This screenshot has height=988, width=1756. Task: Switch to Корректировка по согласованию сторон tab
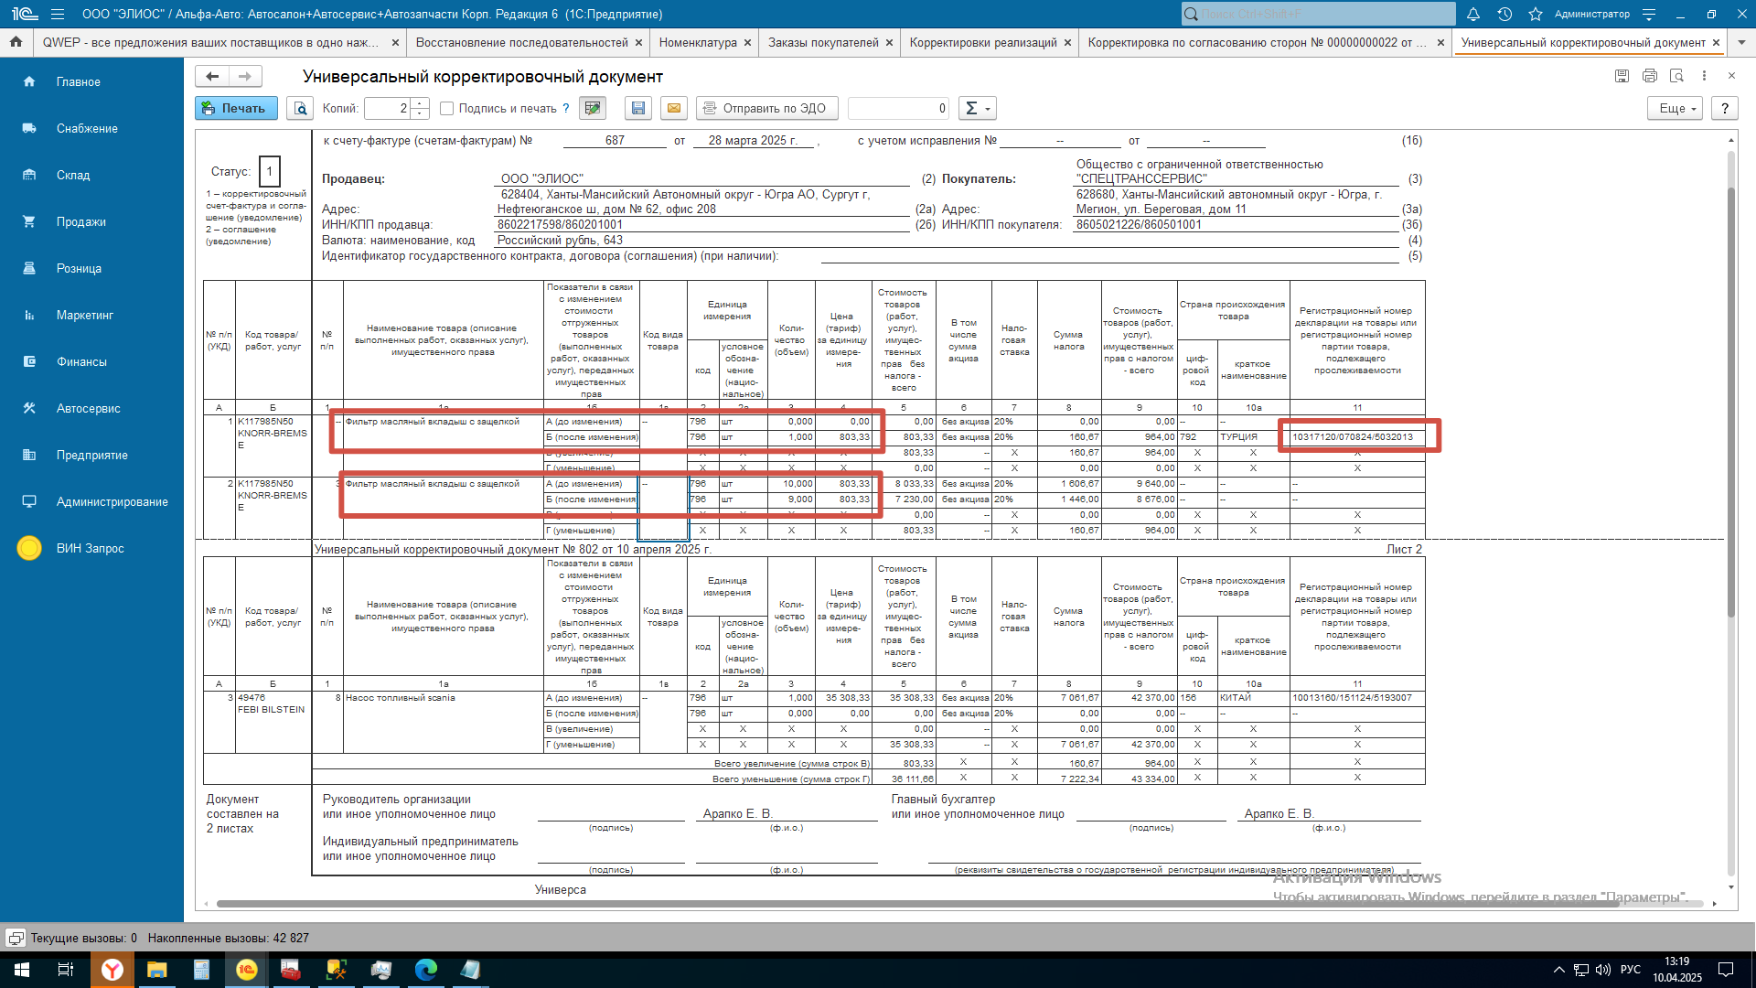coord(1257,42)
